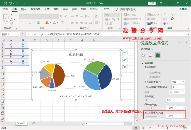The width and height of the screenshot is (191, 130).
Task: Click Chart Elements plus button
Action: (x=125, y=52)
